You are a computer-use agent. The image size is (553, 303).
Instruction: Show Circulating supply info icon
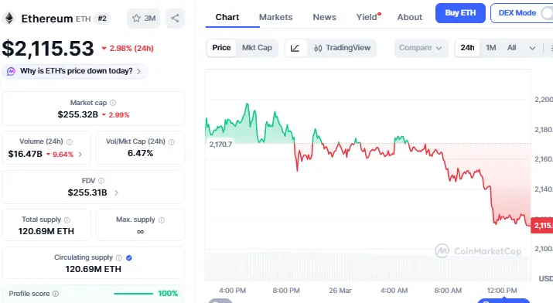[x=119, y=258]
